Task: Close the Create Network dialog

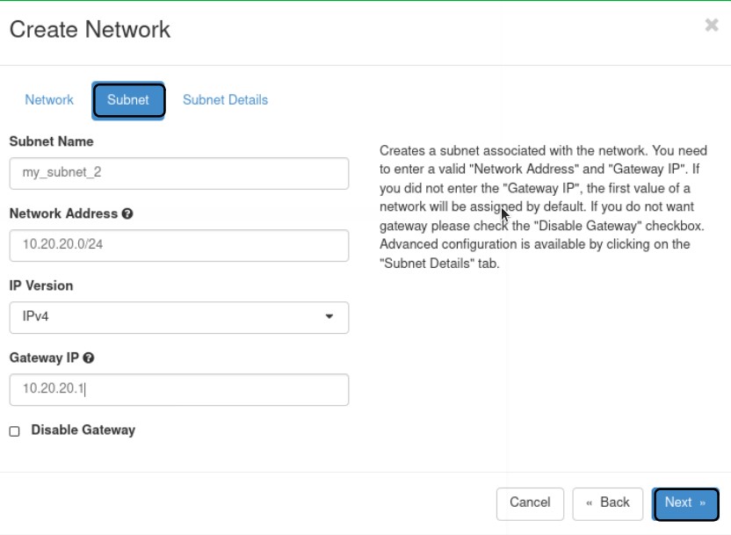Action: [712, 25]
